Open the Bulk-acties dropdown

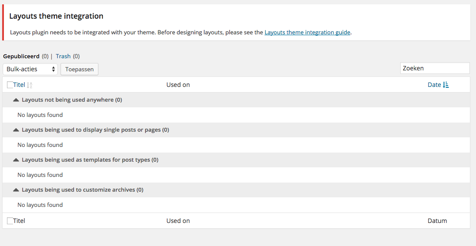[x=30, y=69]
